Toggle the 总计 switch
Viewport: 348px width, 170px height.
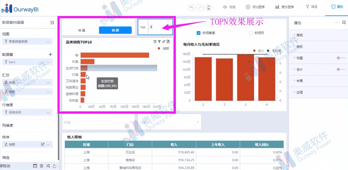pos(341,69)
